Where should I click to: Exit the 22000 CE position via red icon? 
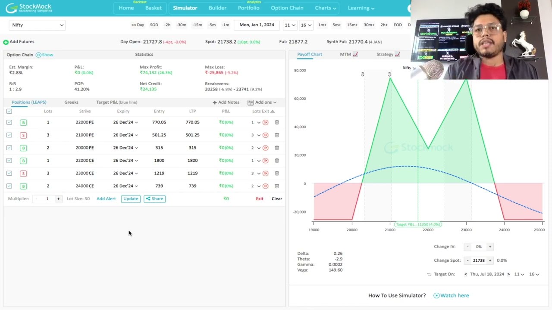pos(266,161)
